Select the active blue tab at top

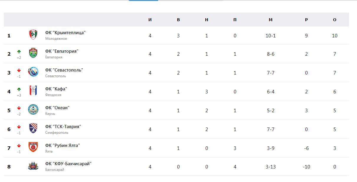(x=143, y=1)
